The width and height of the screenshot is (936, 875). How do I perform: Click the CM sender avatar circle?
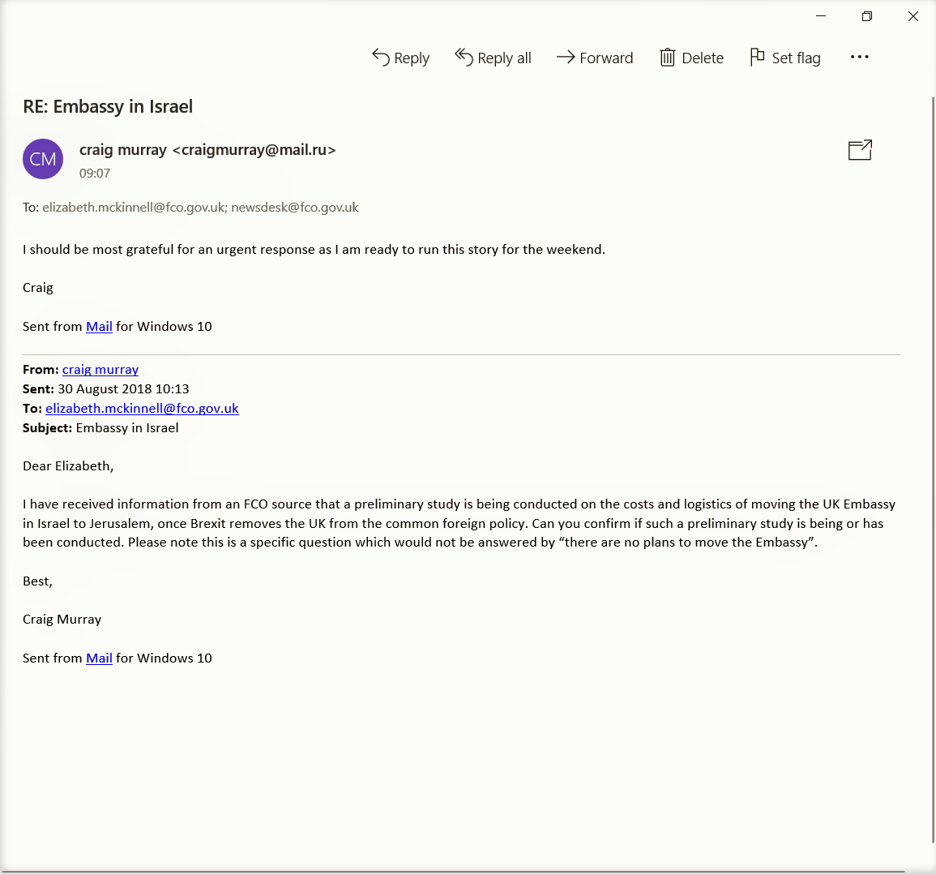pos(43,159)
